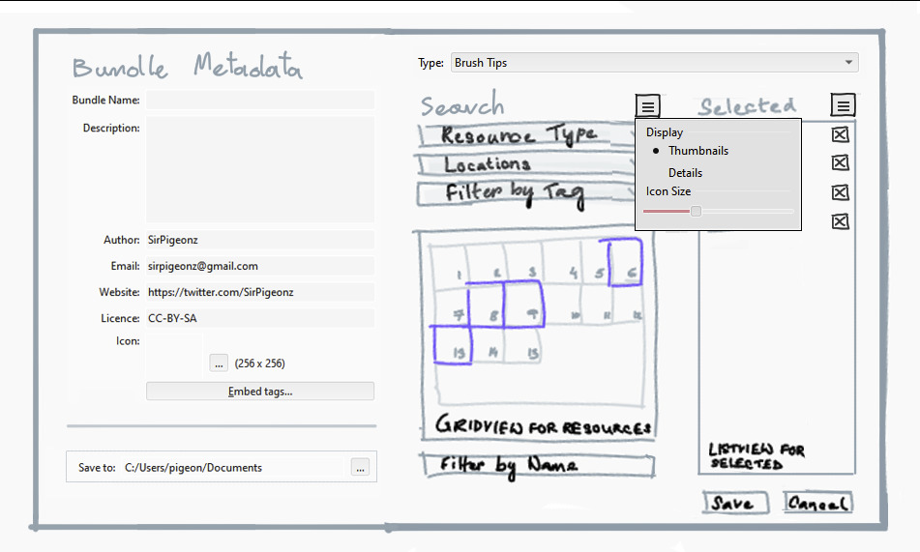Click the second X remove icon in Selected list

click(x=841, y=162)
